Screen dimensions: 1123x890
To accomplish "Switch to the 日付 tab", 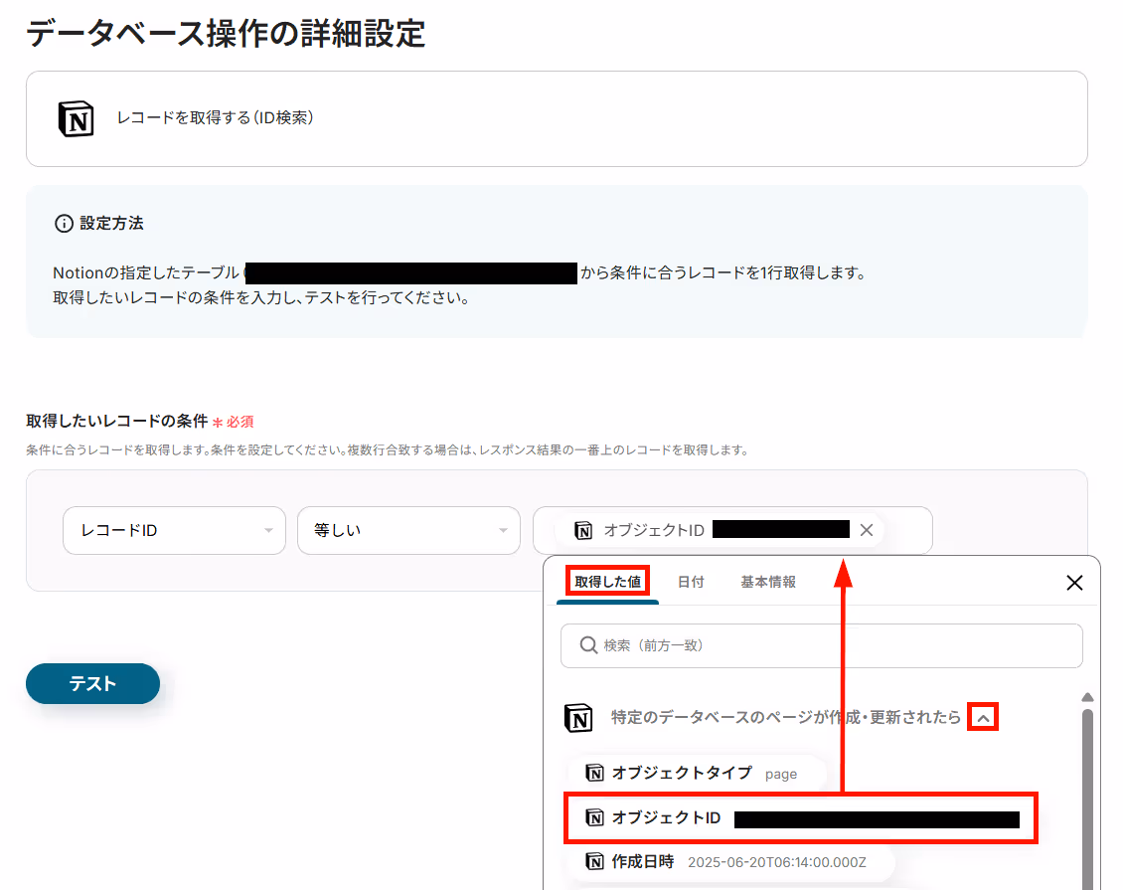I will coord(691,582).
